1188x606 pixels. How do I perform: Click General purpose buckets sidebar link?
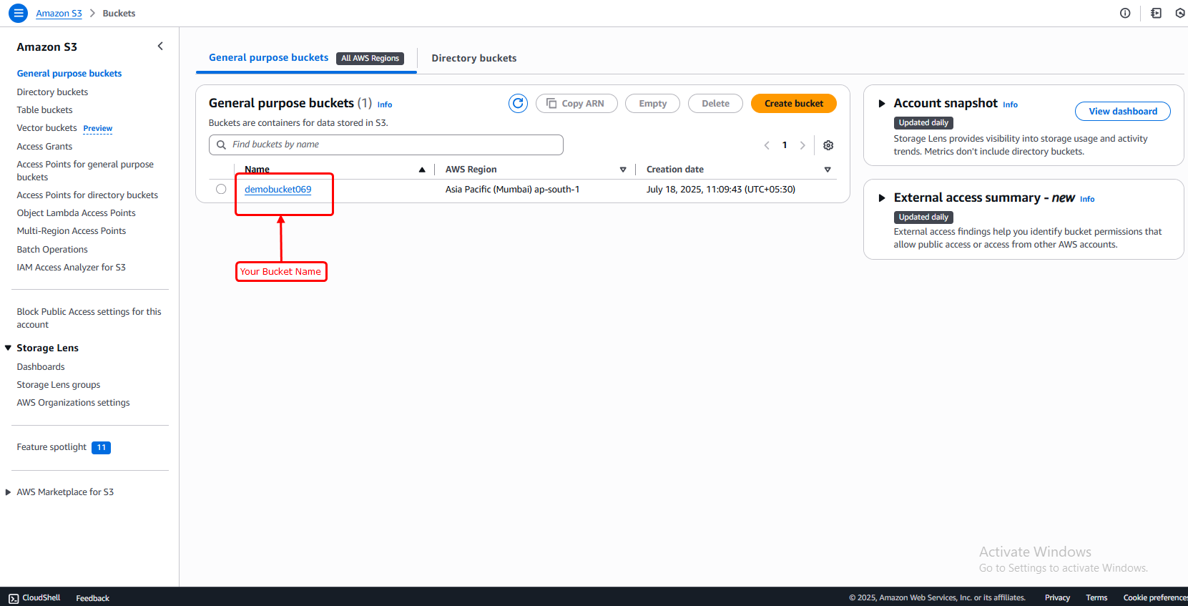pyautogui.click(x=69, y=74)
